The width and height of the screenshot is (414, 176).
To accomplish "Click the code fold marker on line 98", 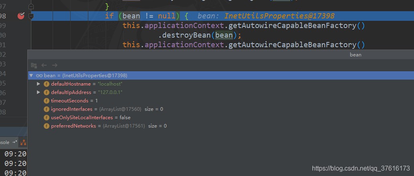I will point(31,16).
